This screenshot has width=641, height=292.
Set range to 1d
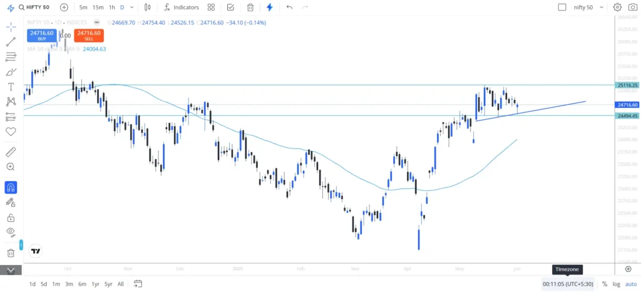[x=33, y=285]
